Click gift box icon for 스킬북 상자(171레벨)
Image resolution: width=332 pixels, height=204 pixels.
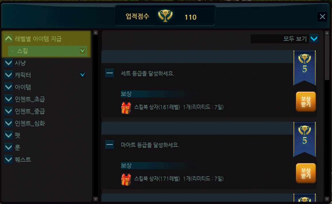tap(126, 179)
